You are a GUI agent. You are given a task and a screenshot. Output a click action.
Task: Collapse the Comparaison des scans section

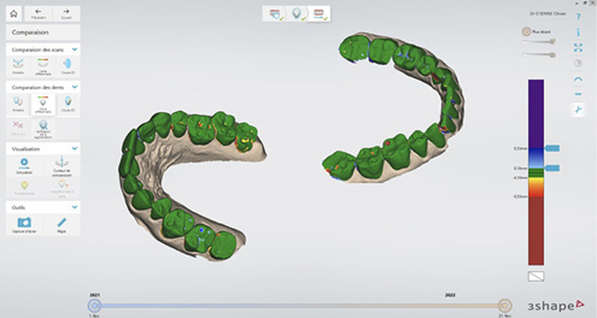point(75,50)
